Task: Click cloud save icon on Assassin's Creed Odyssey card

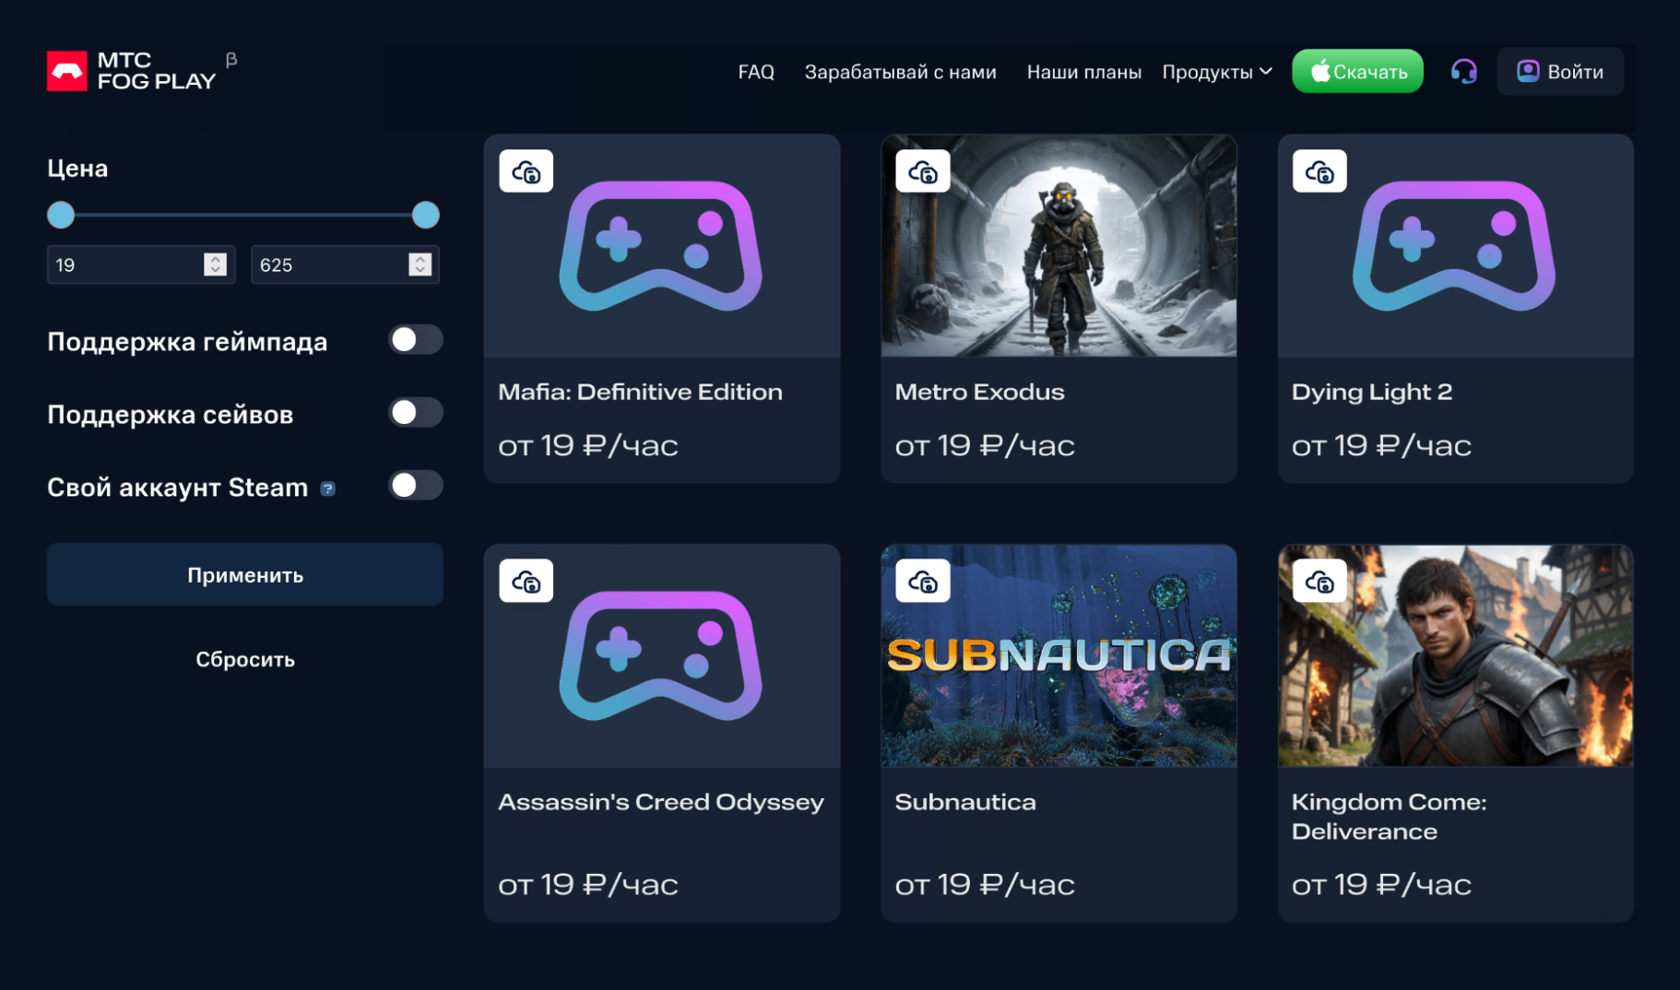Action: click(x=526, y=581)
